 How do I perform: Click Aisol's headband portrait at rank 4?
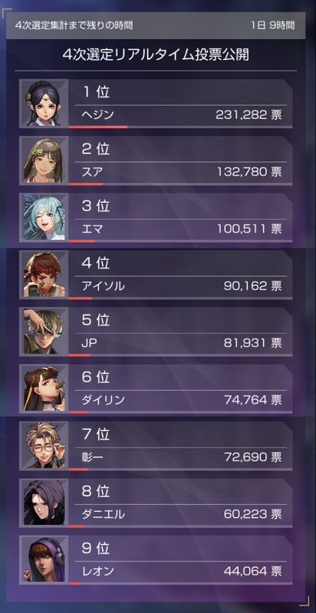[44, 274]
